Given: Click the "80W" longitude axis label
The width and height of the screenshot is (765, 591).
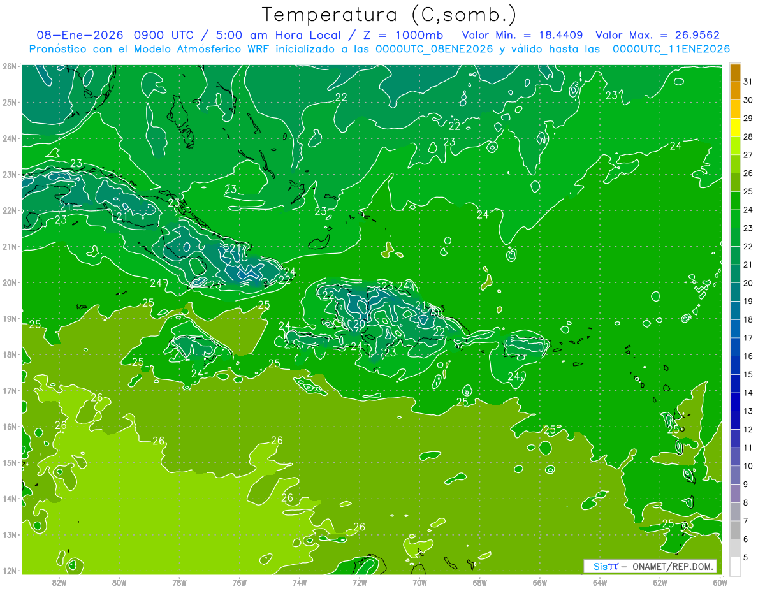Looking at the screenshot, I should pyautogui.click(x=119, y=581).
